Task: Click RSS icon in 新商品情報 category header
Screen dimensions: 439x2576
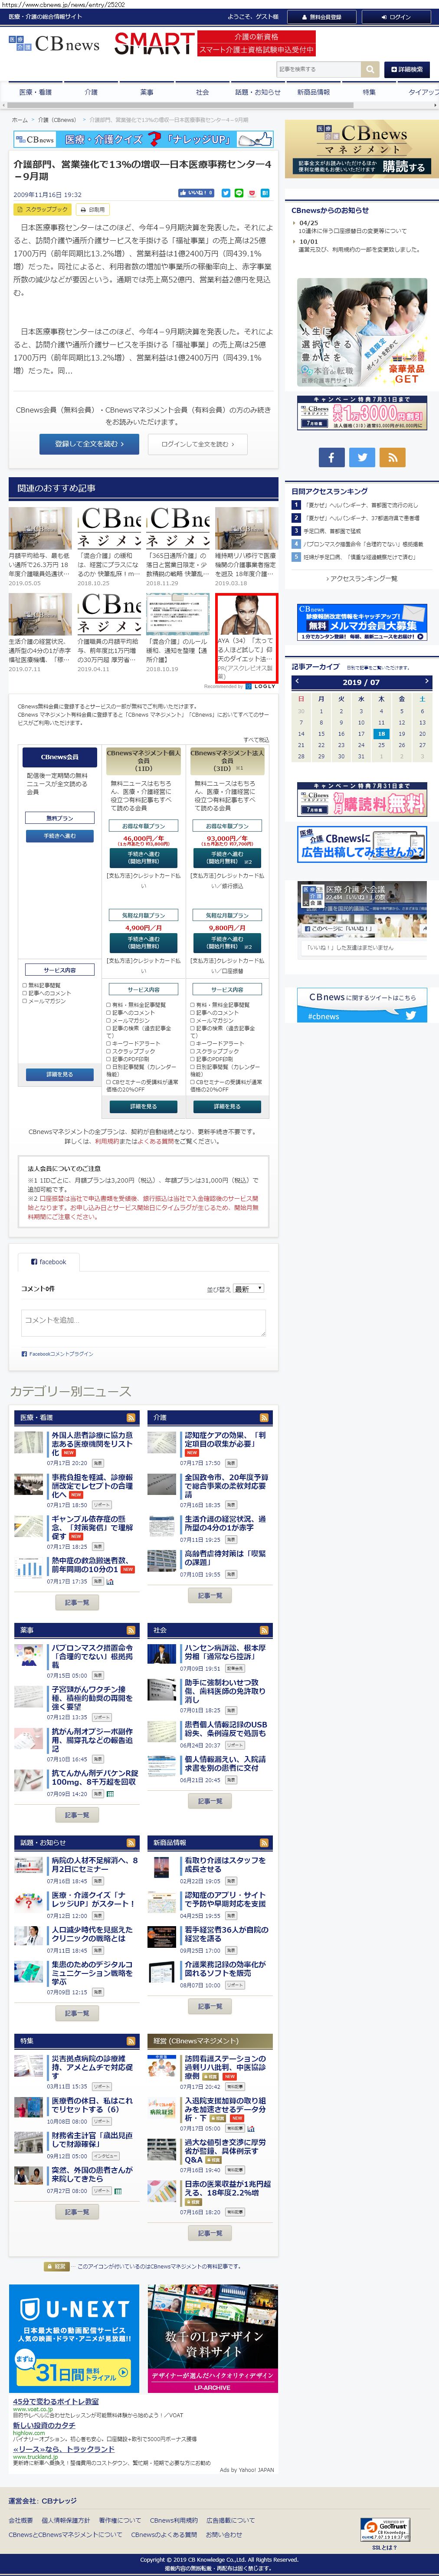Action: click(265, 1843)
